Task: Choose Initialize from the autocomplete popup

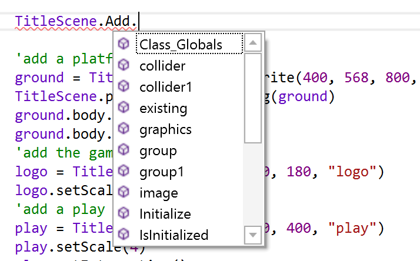Action: [x=165, y=214]
